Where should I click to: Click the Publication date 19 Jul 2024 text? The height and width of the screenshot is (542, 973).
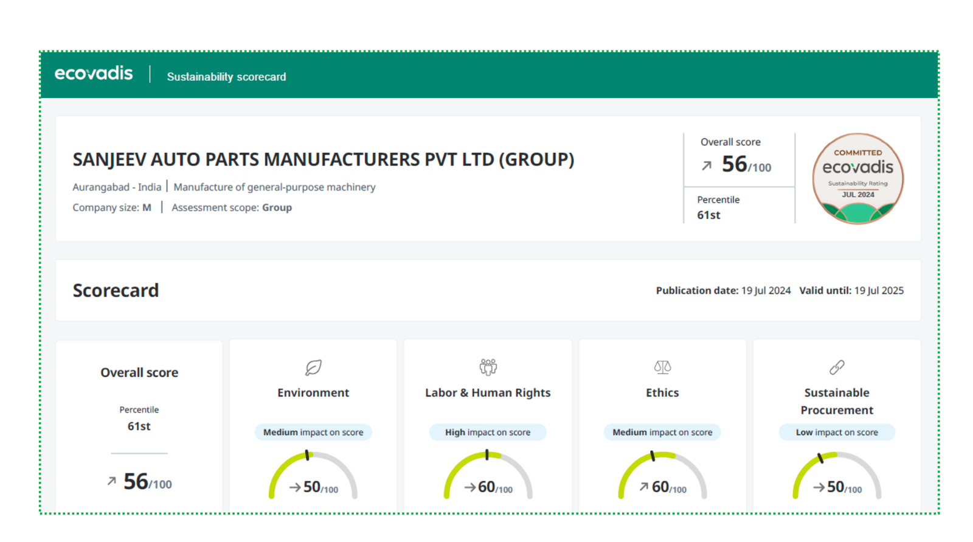pos(723,291)
